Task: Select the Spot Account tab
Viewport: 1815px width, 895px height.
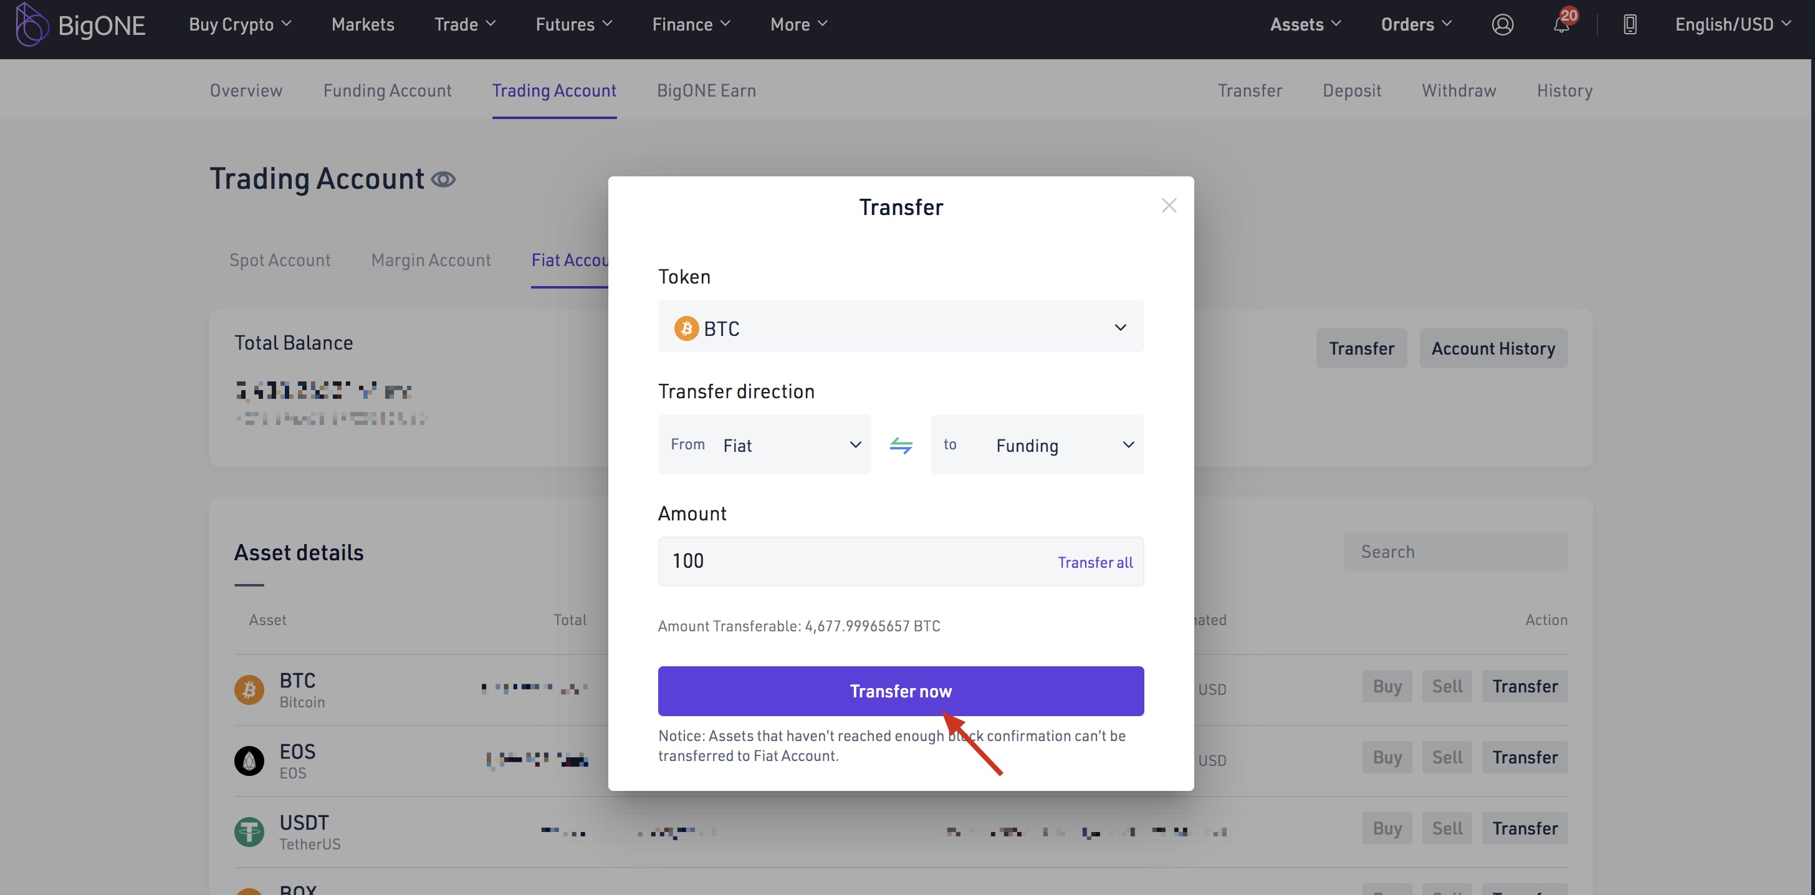Action: pyautogui.click(x=280, y=261)
